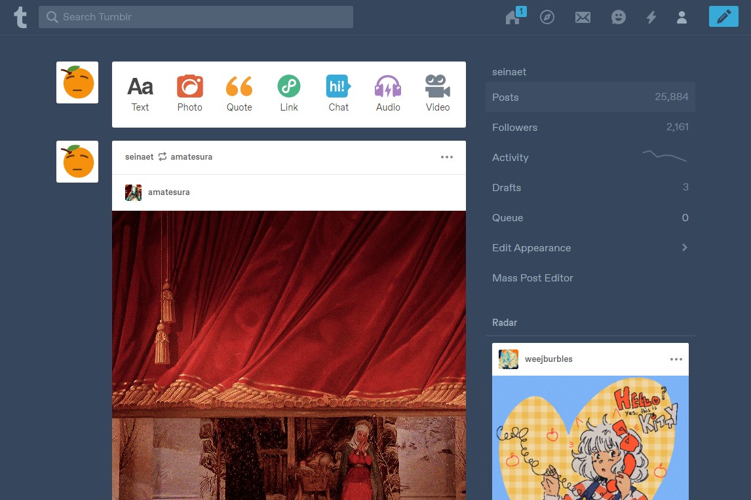Open the Hello Kitty Radar artwork

[590, 438]
